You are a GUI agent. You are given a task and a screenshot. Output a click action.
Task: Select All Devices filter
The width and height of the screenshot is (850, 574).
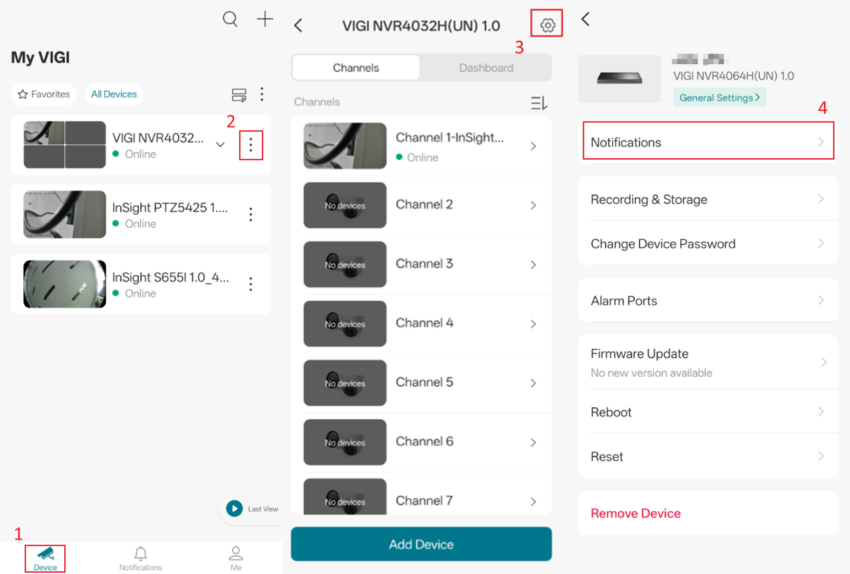(x=114, y=94)
